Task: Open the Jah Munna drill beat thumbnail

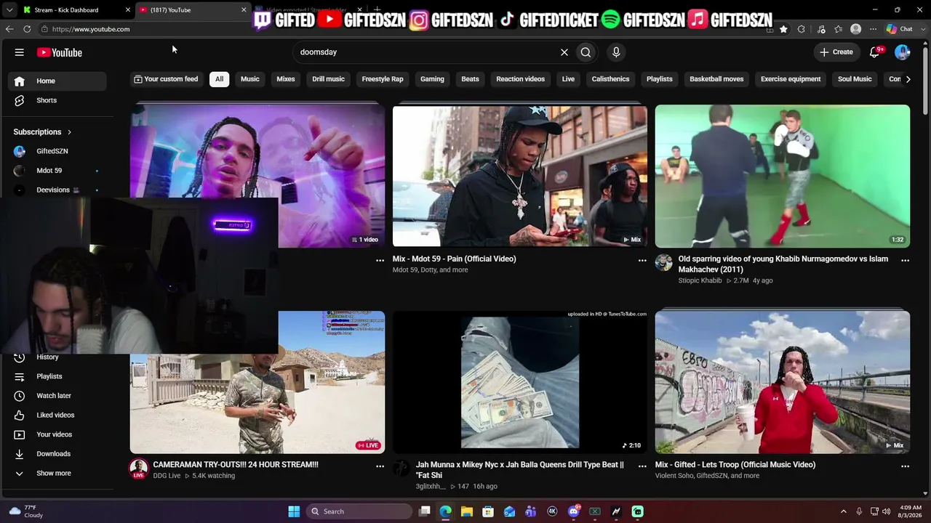Action: 520,382
